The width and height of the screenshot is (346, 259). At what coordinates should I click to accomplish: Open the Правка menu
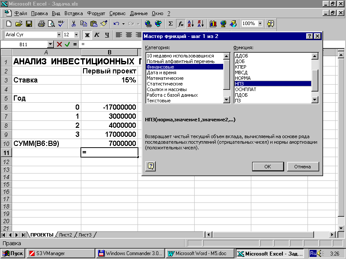point(39,13)
